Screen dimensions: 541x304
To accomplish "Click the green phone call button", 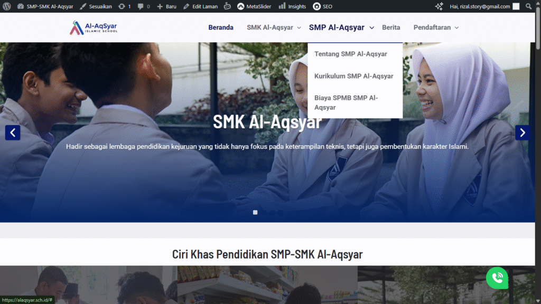I will point(497,278).
